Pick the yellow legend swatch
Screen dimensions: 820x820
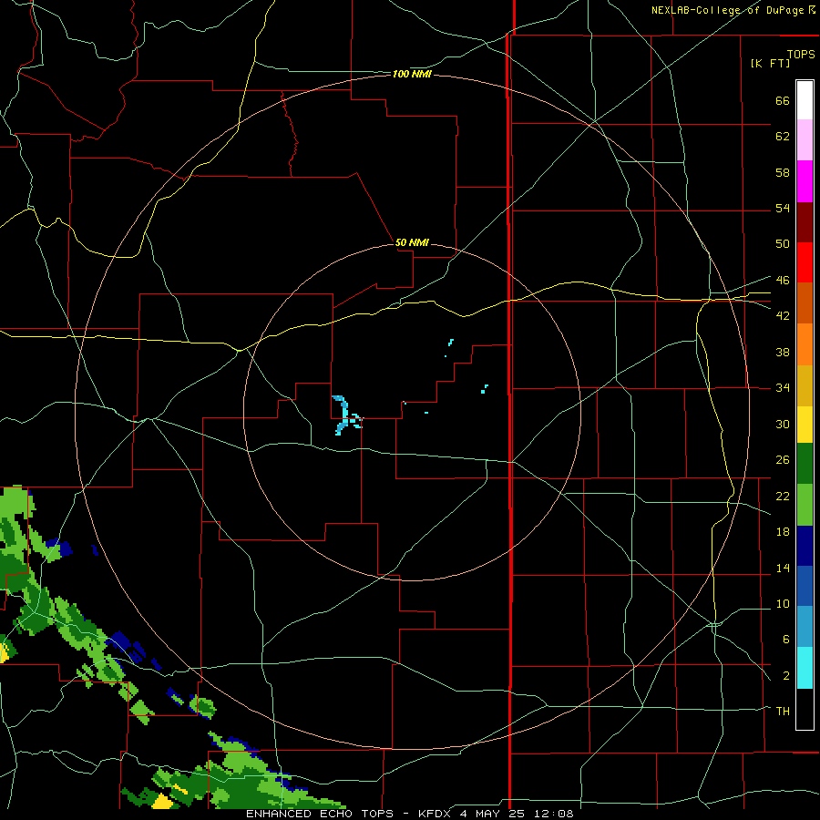tap(805, 425)
